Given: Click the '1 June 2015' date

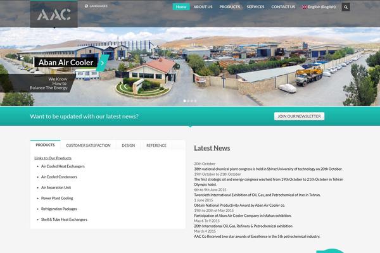Looking at the screenshot, I should pyautogui.click(x=203, y=201).
